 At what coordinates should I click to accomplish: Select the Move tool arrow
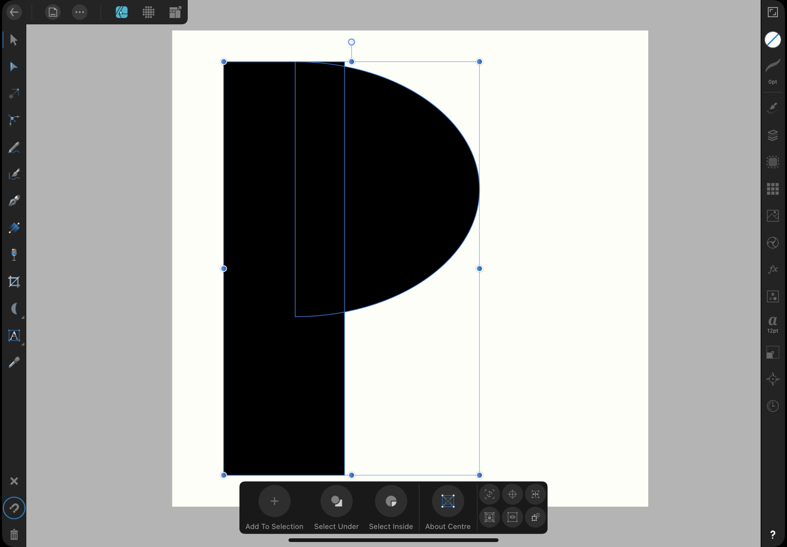tap(14, 40)
